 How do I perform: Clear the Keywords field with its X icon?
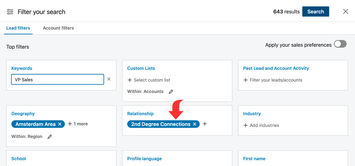(109, 79)
